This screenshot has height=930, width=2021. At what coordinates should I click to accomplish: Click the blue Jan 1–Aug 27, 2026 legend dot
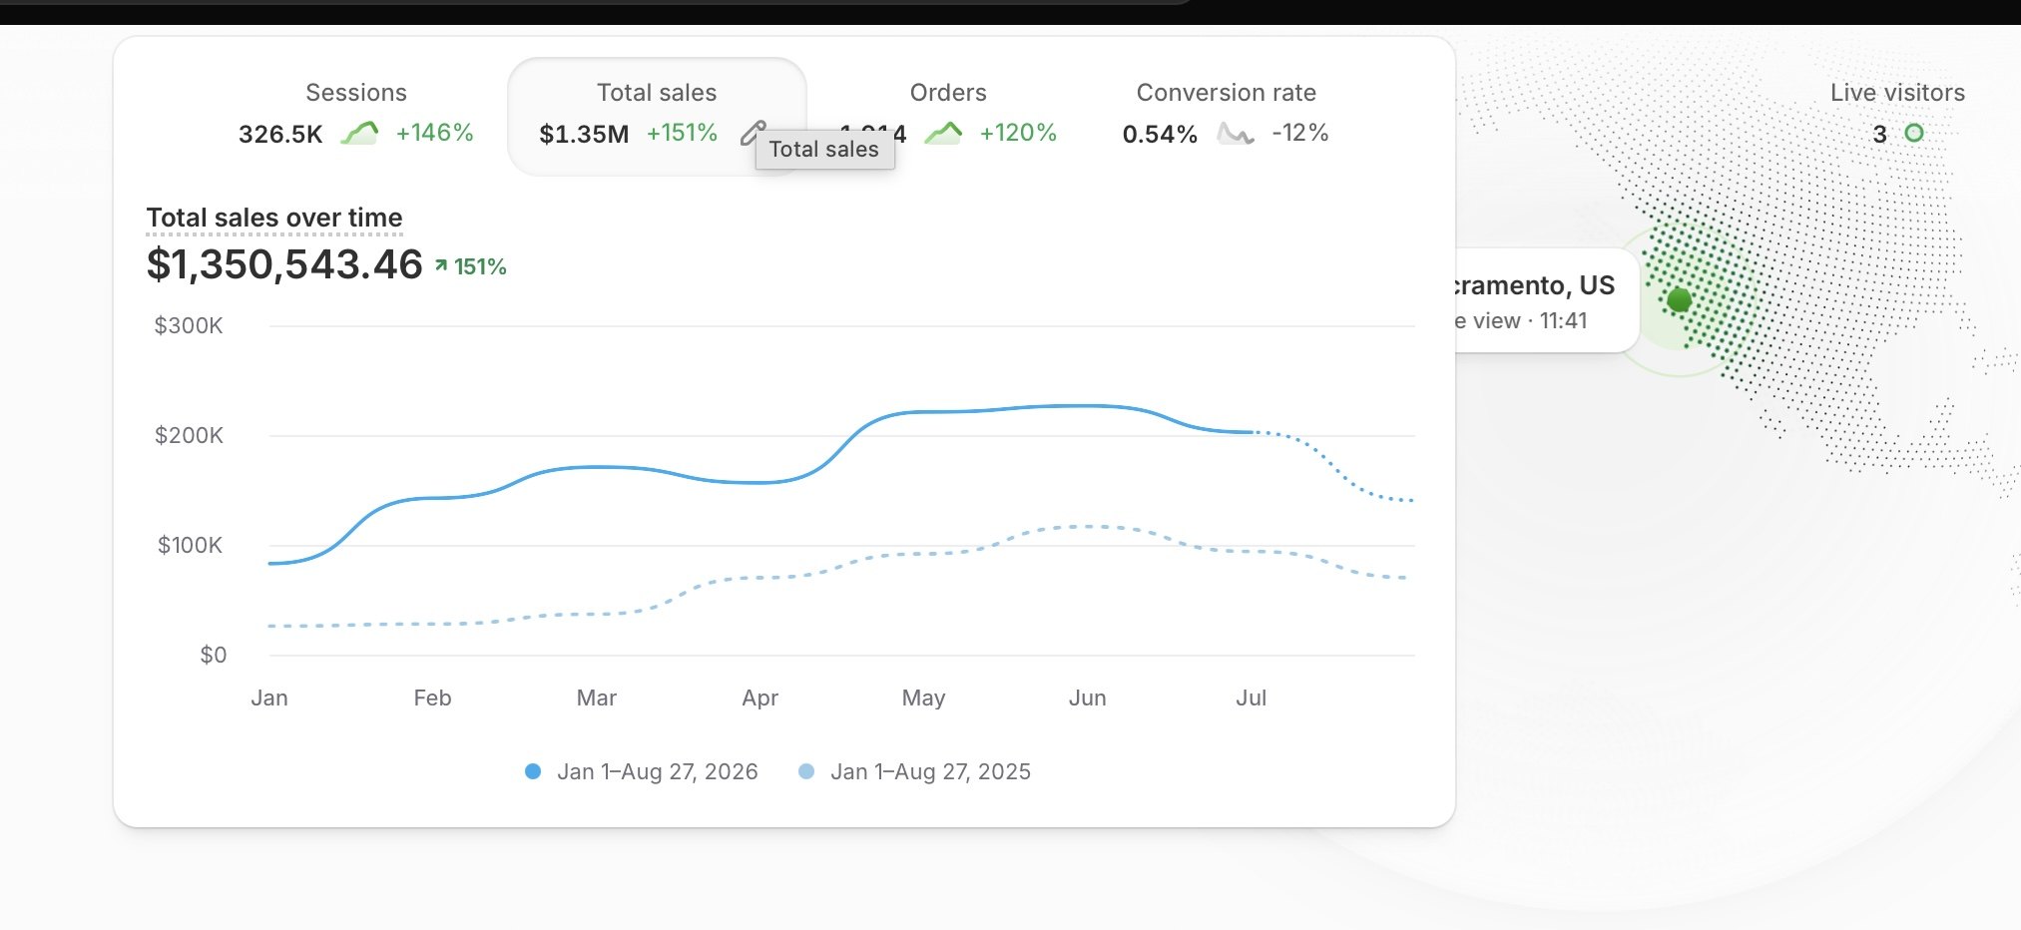[x=533, y=771]
